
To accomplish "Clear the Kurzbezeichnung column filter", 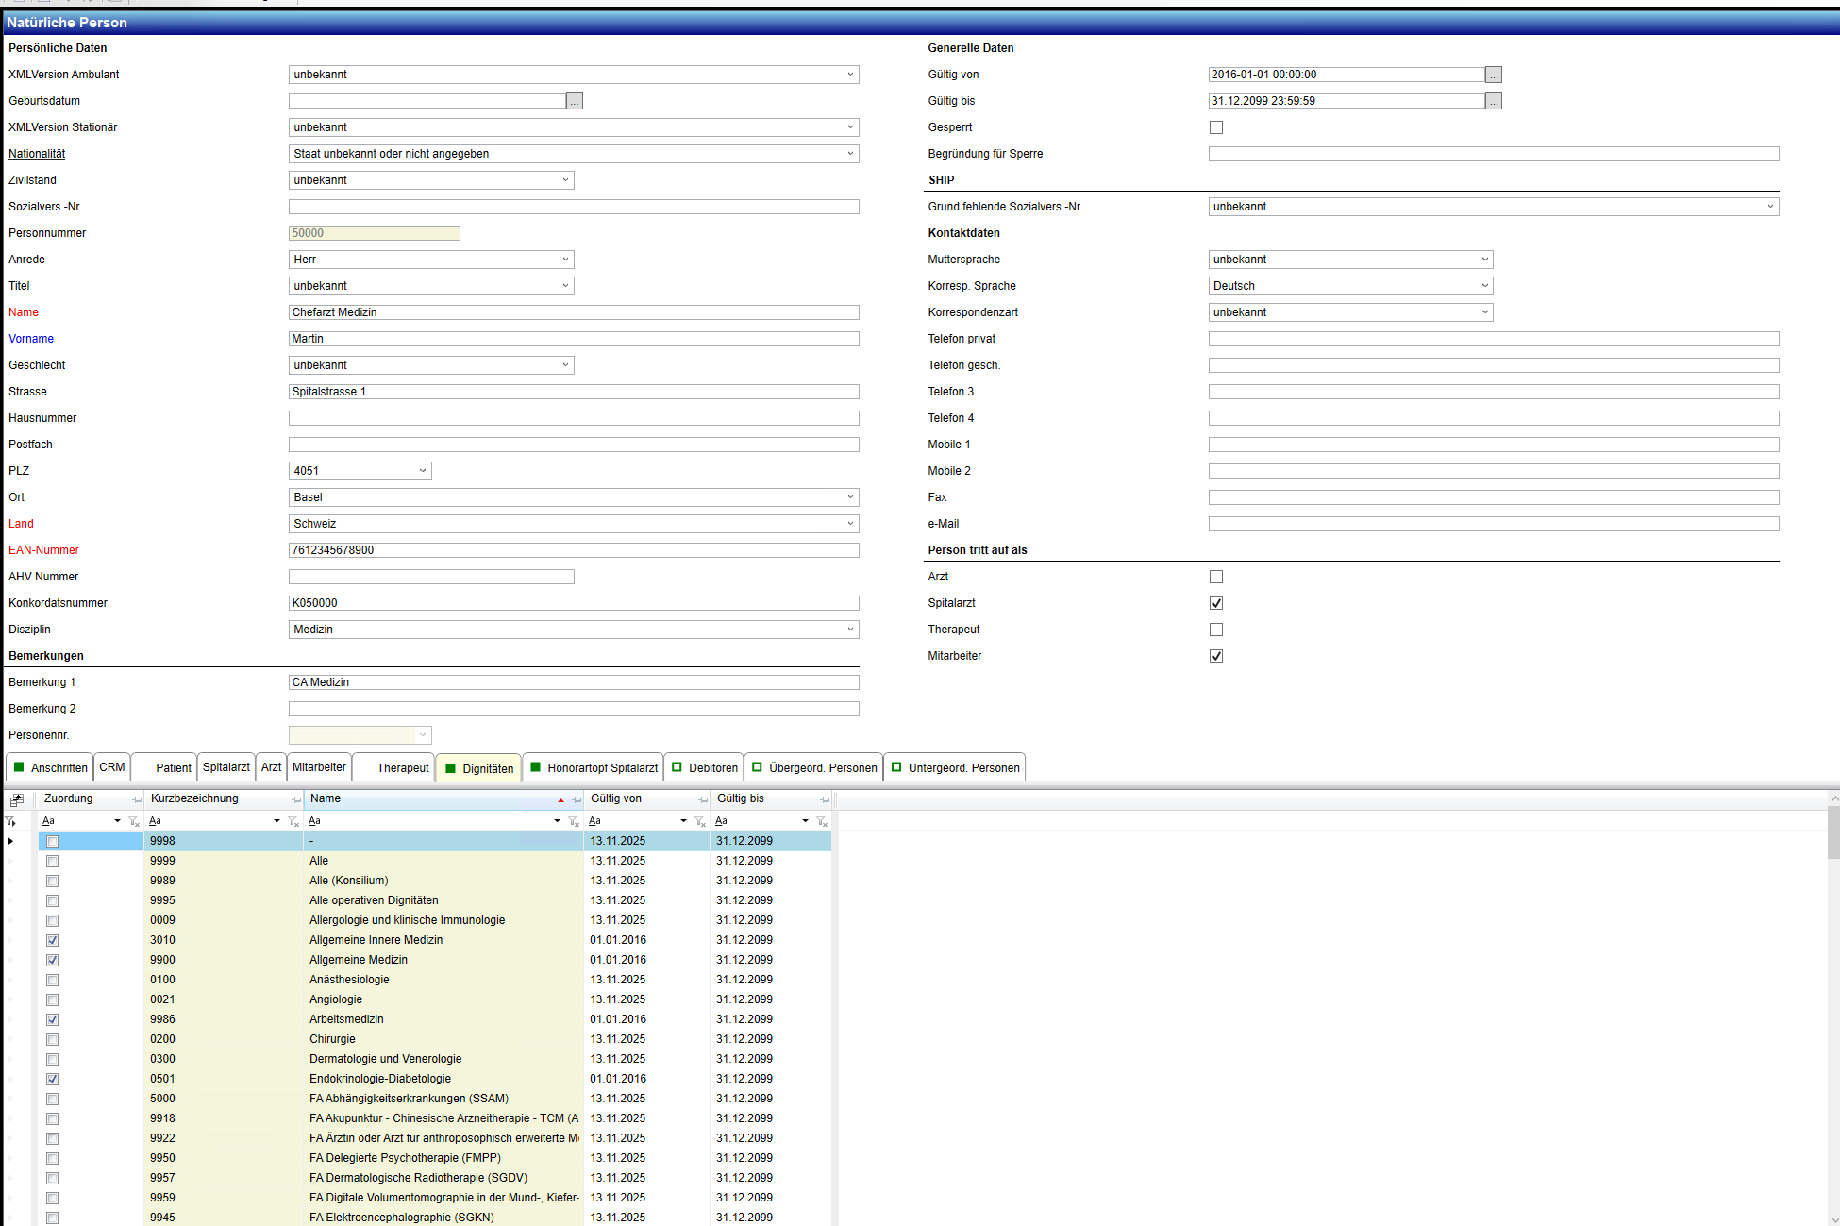I will [293, 821].
